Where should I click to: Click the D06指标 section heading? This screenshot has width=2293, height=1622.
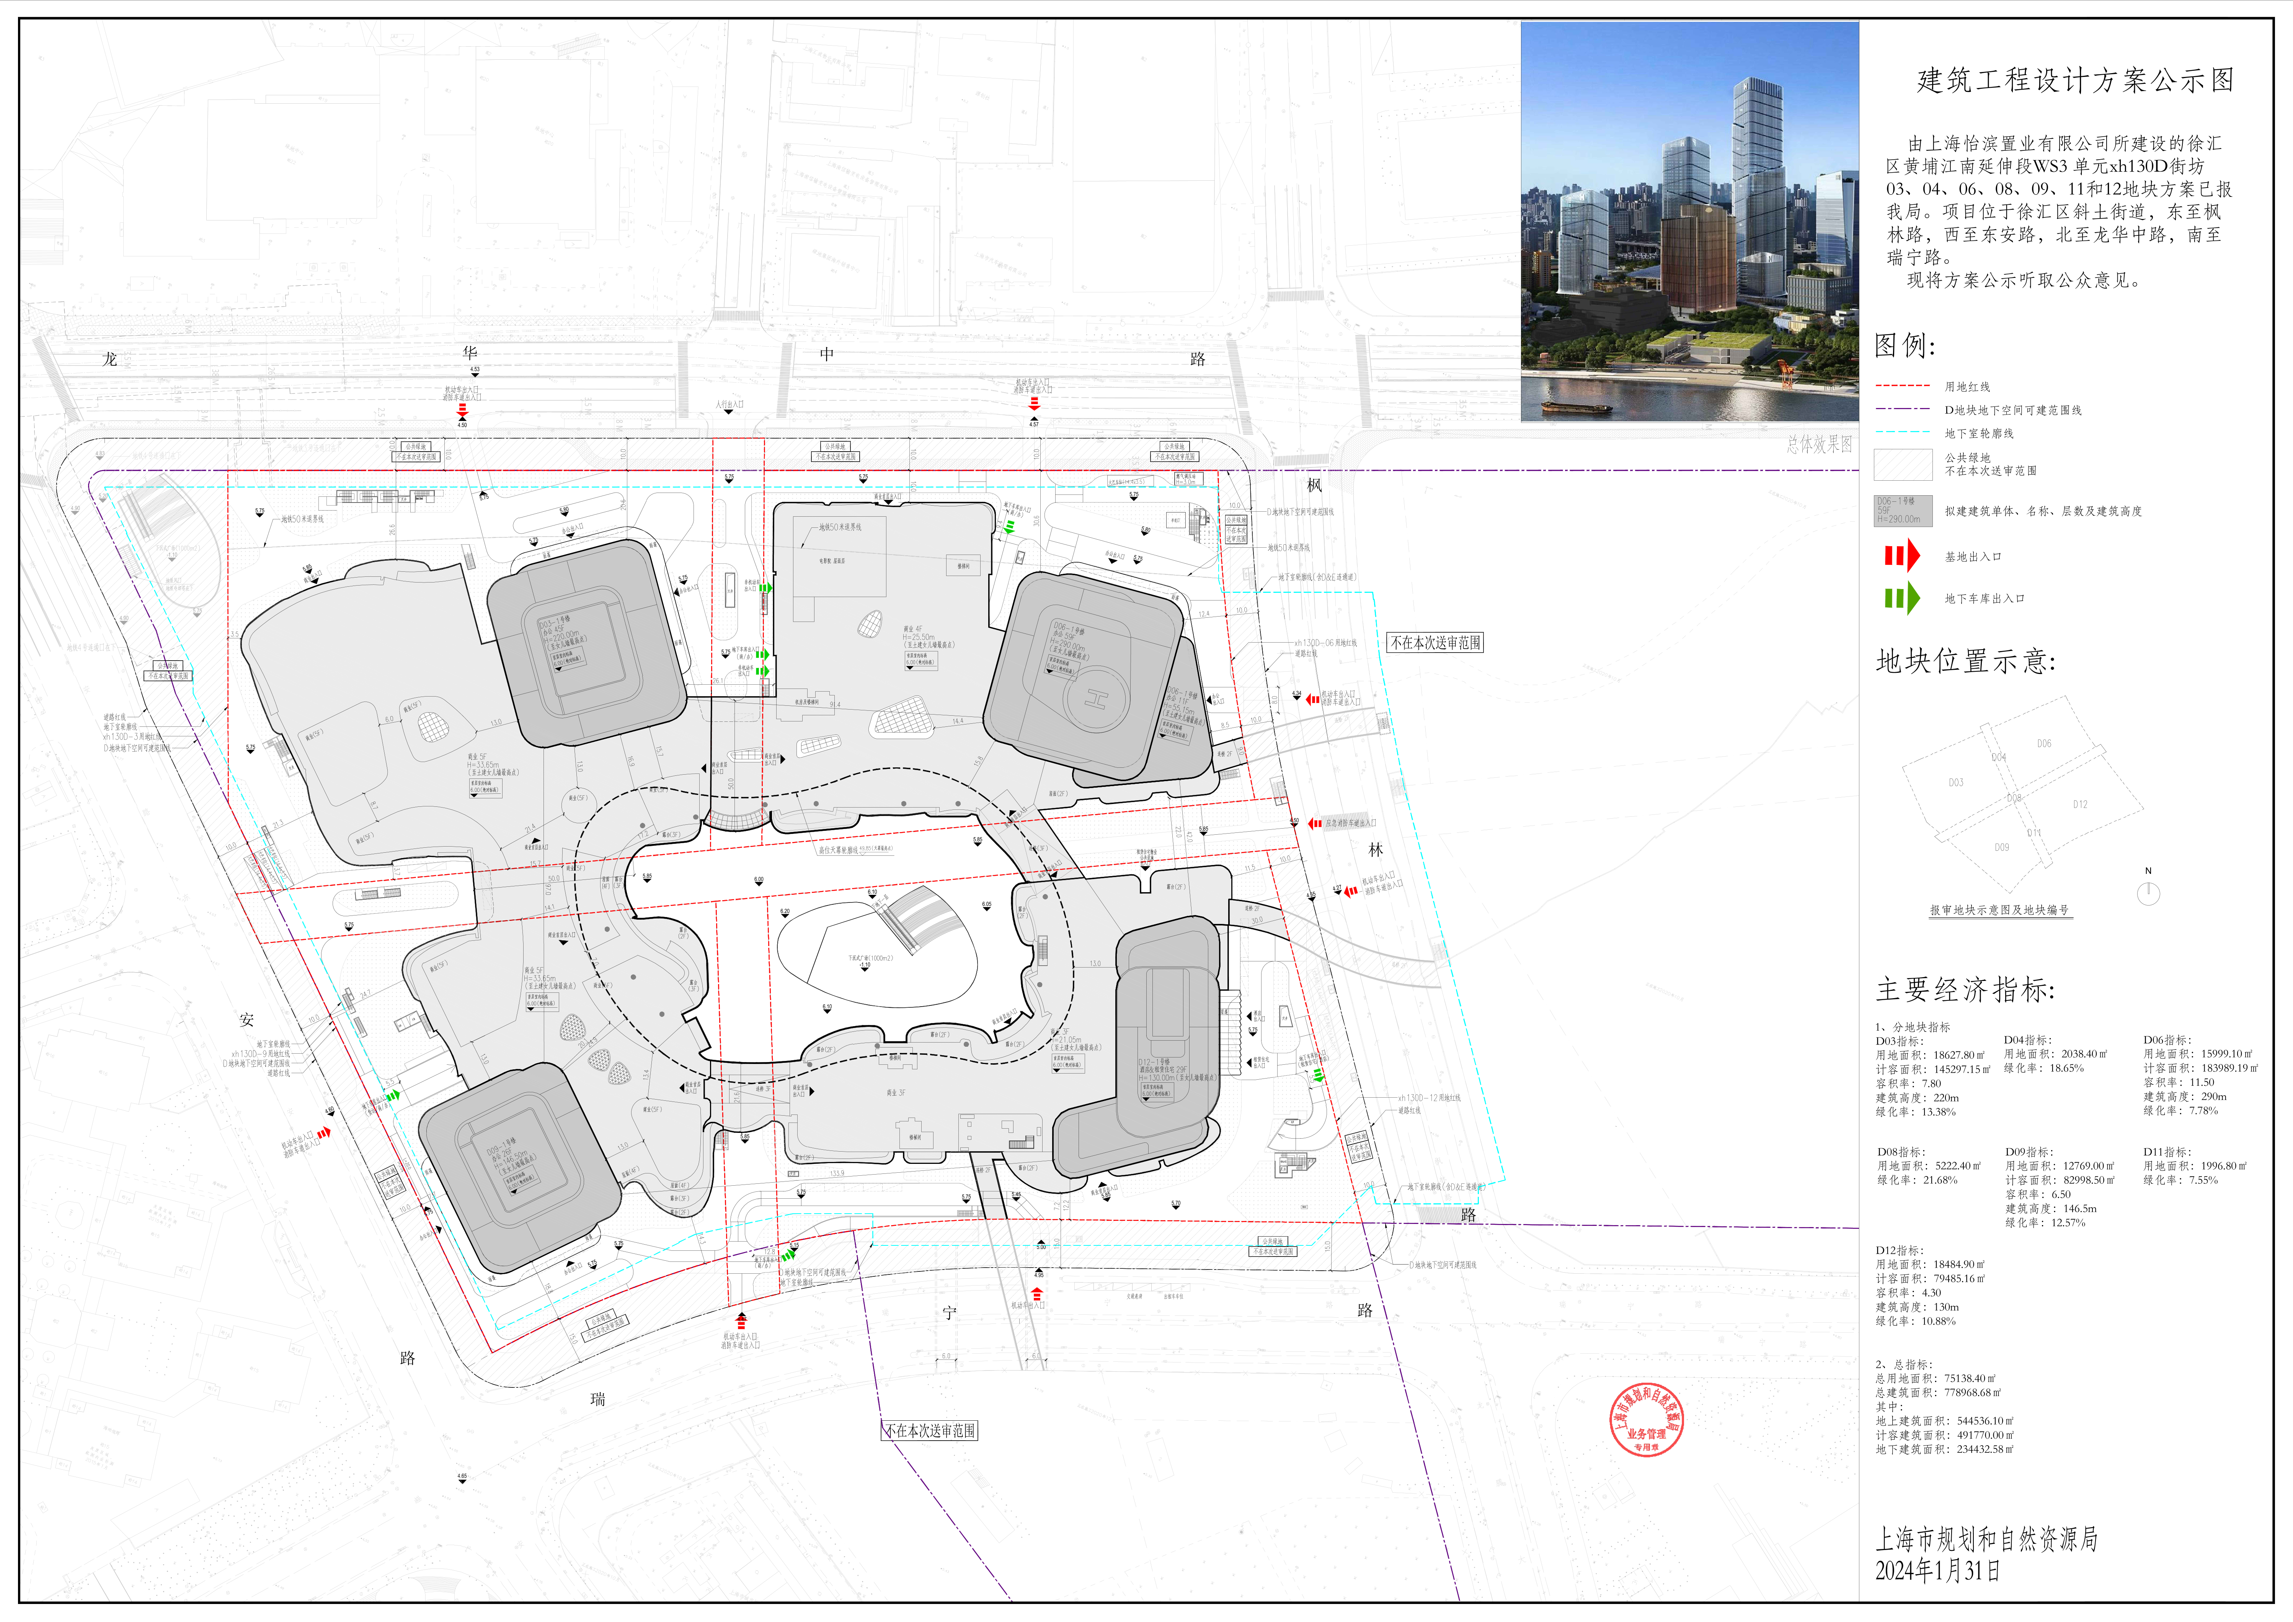coord(2168,1040)
